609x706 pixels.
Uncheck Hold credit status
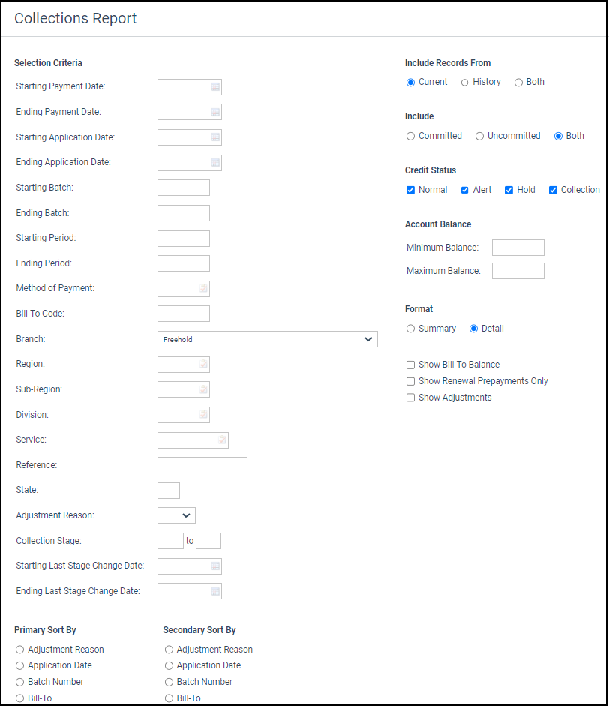508,190
